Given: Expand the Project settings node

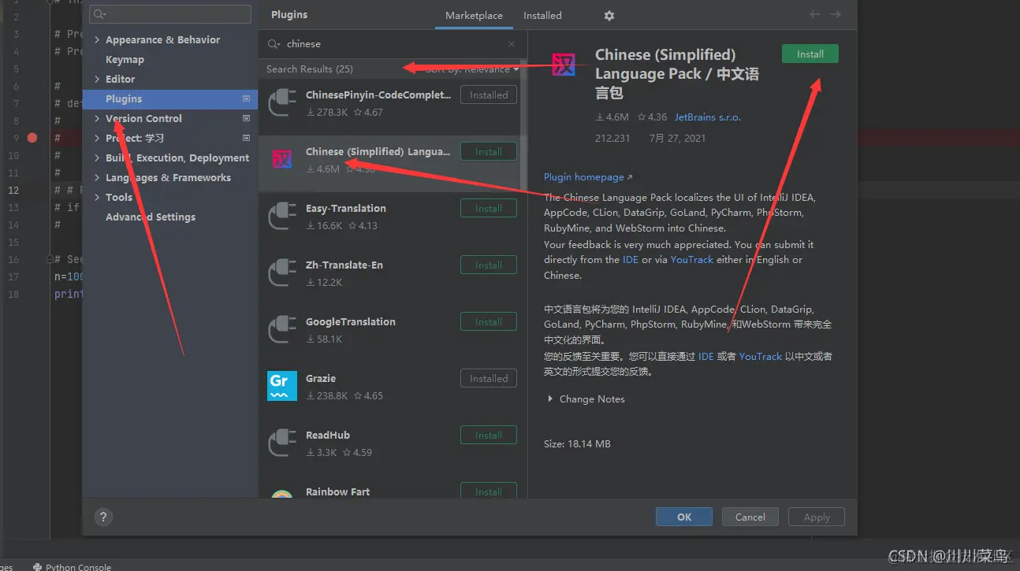Looking at the screenshot, I should 97,138.
